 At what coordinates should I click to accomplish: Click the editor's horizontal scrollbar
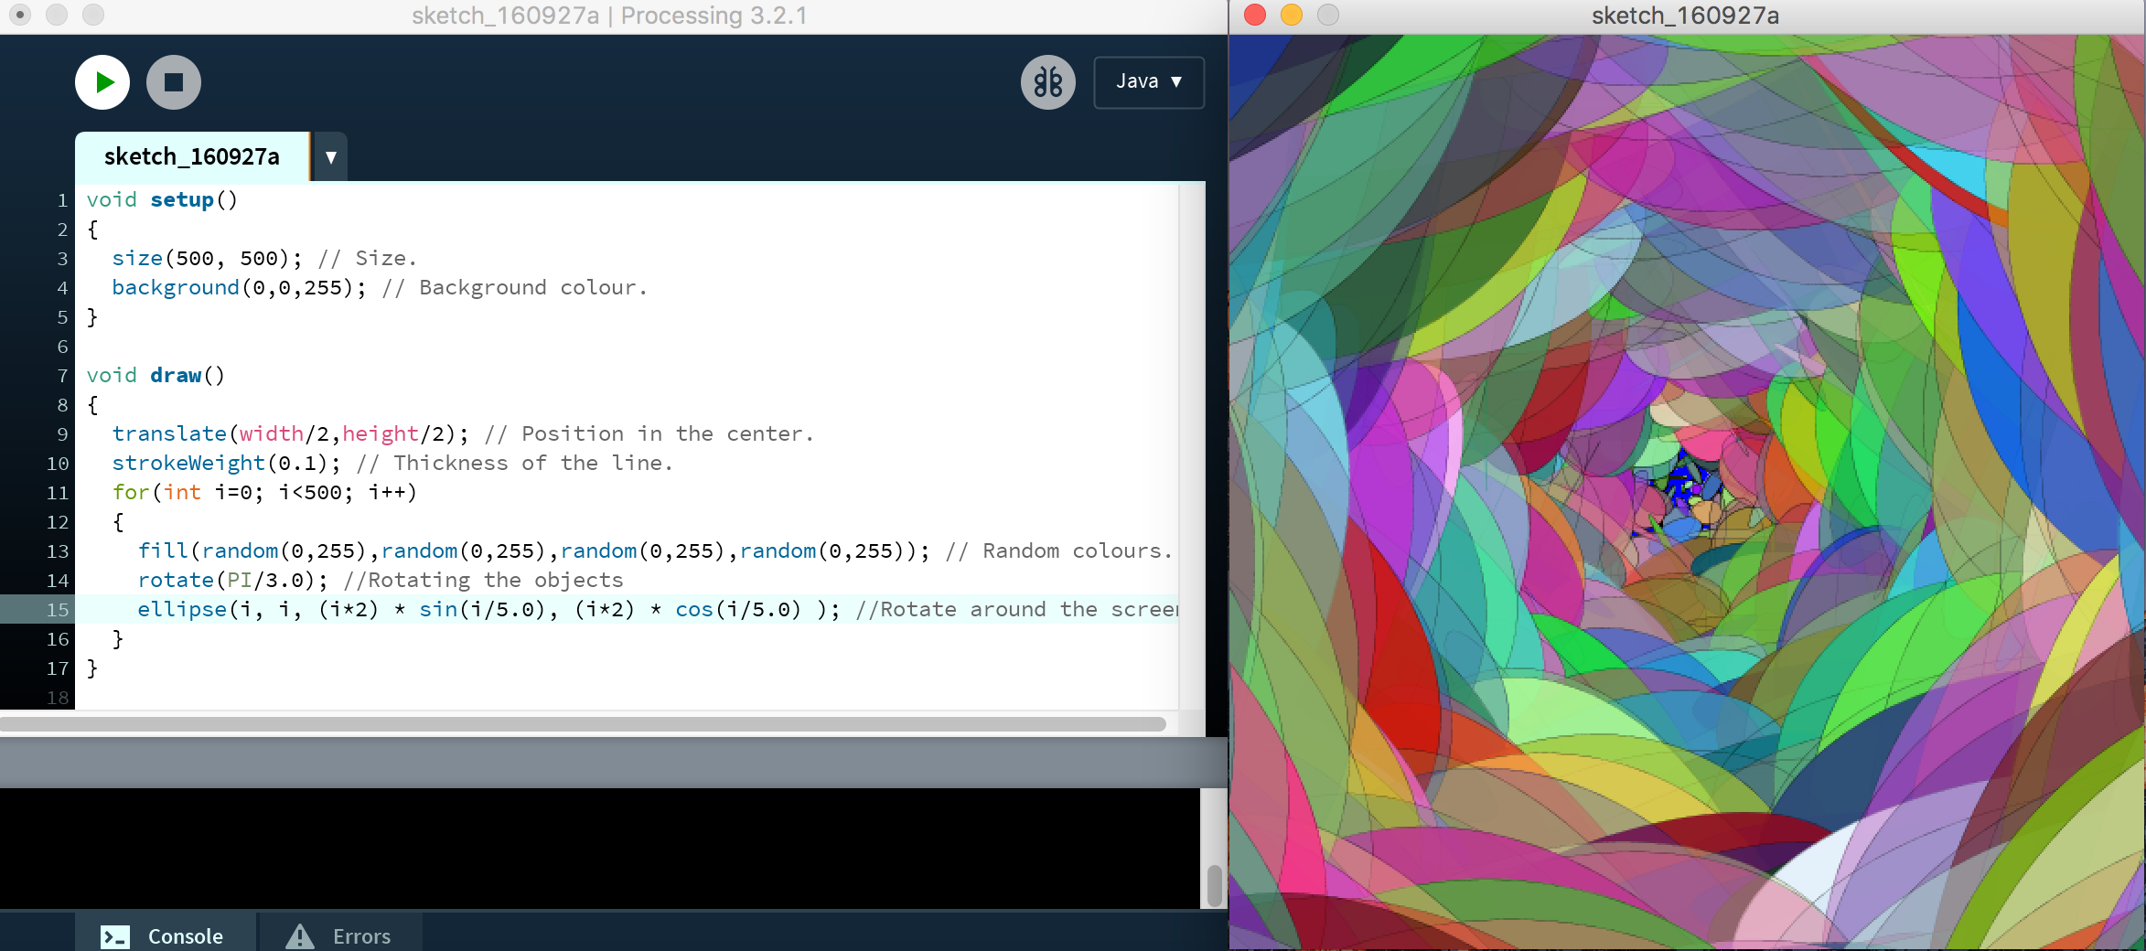click(x=583, y=724)
